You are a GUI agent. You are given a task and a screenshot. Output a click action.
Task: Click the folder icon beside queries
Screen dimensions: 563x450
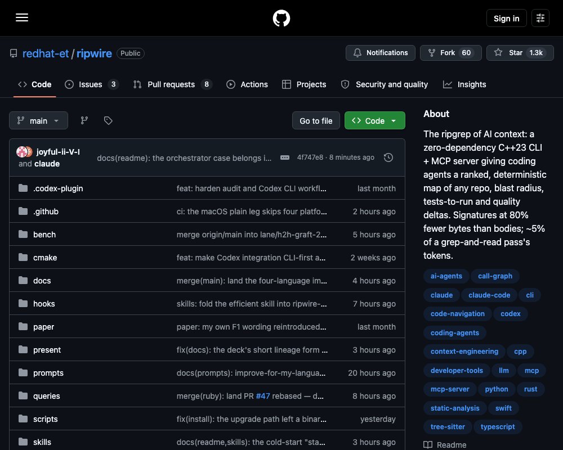click(23, 396)
